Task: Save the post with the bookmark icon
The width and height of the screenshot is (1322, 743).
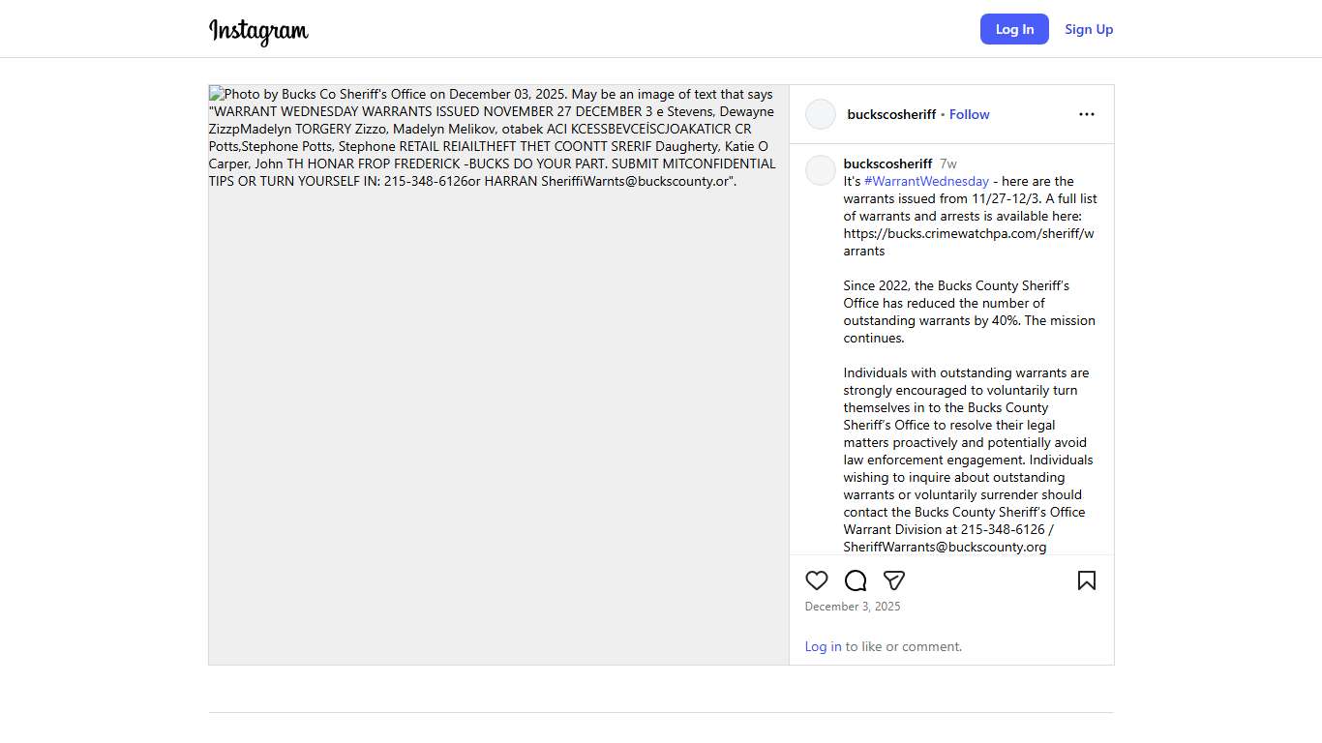Action: pos(1087,580)
